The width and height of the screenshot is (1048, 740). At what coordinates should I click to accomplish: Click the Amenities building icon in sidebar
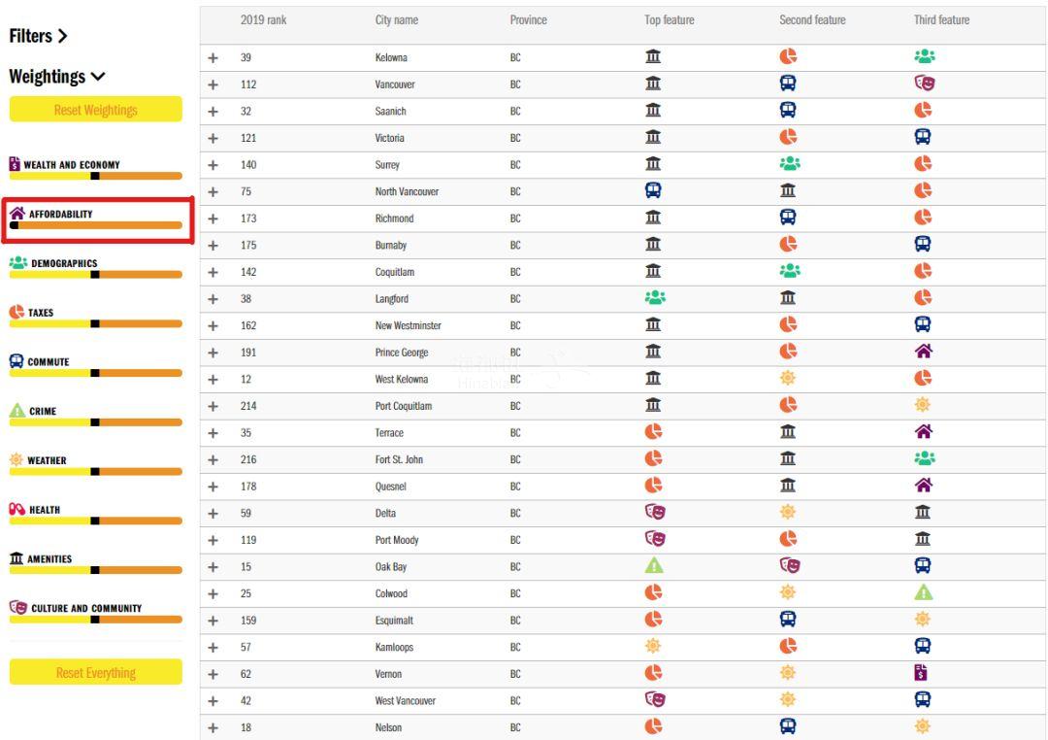(16, 558)
